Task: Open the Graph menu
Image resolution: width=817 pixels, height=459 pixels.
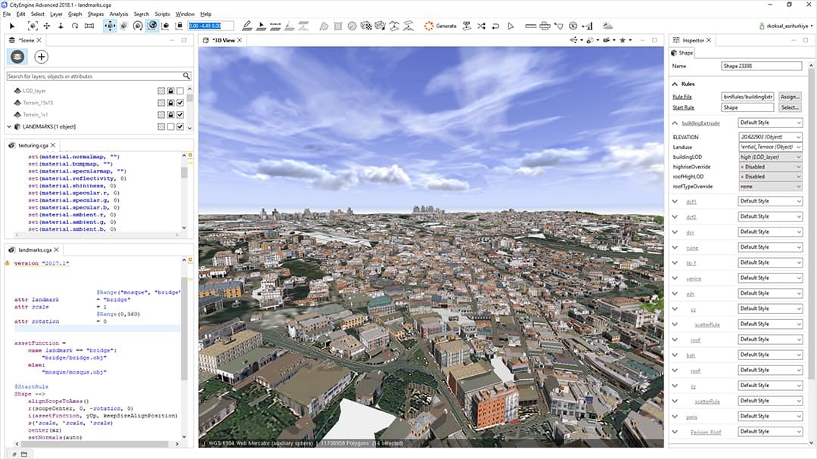Action: pyautogui.click(x=75, y=14)
